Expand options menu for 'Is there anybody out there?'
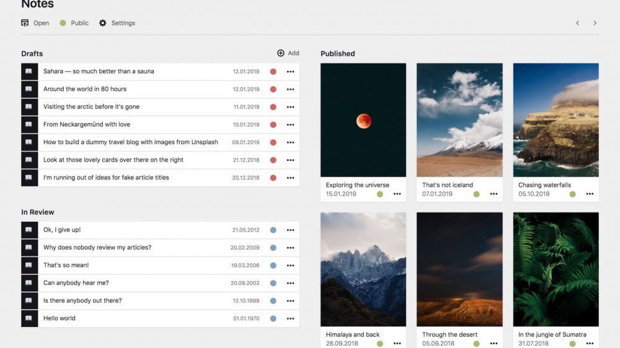Screen dimensions: 620x348 (290, 301)
